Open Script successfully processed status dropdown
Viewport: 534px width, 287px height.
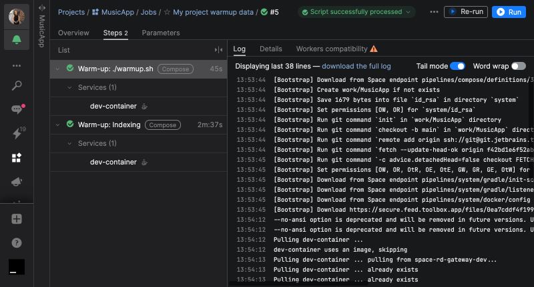[356, 12]
